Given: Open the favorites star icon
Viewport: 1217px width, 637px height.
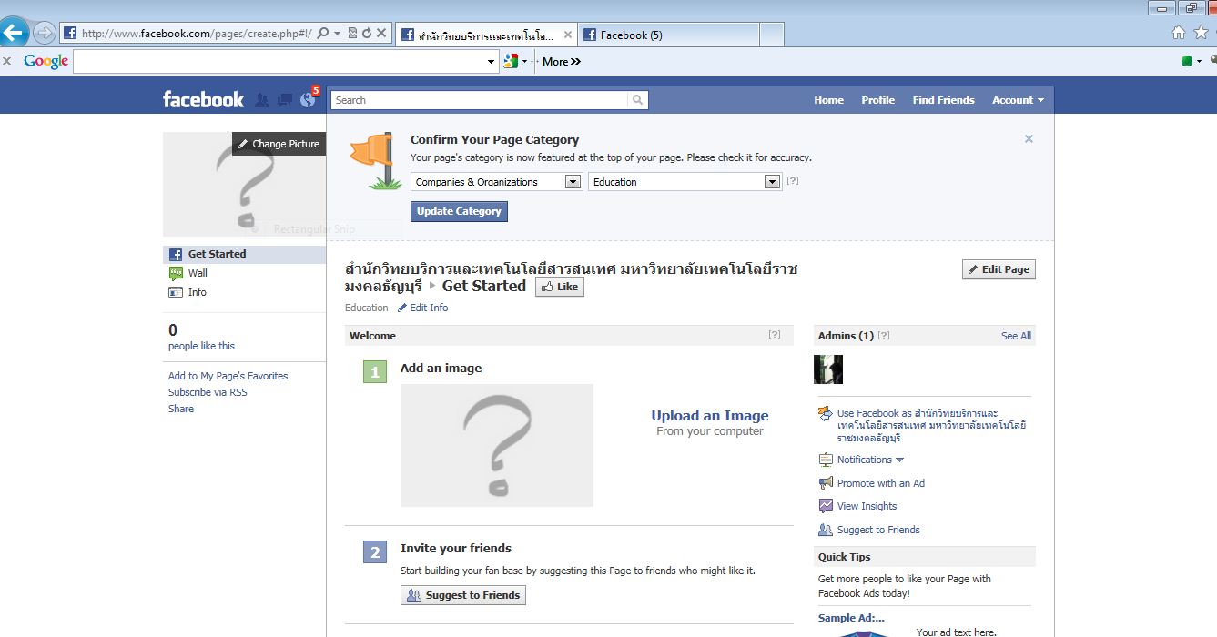Looking at the screenshot, I should pos(1201,33).
